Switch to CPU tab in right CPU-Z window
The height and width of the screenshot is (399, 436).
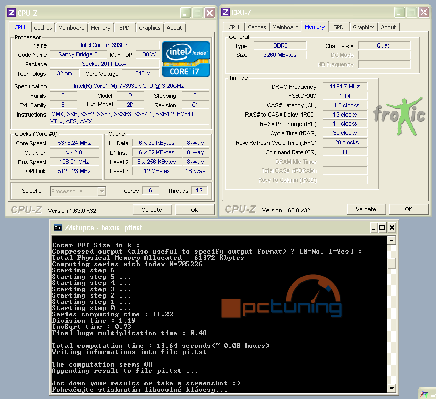point(233,27)
